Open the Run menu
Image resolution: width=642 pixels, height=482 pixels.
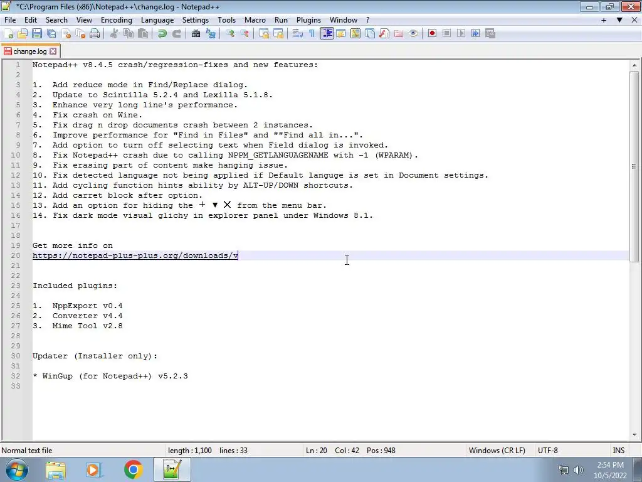(x=281, y=20)
